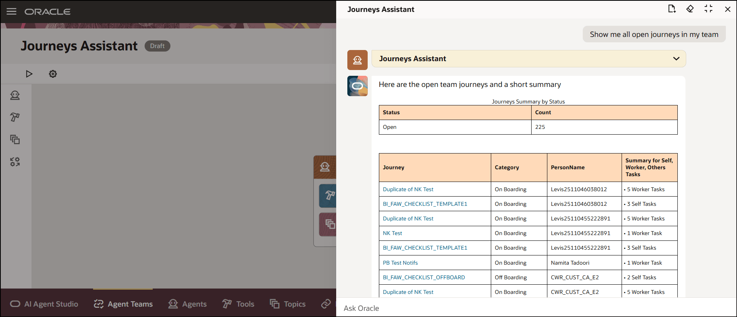Screen dimensions: 737x317
Task: Click the Journeys Summary by Status caption
Action: click(x=528, y=102)
